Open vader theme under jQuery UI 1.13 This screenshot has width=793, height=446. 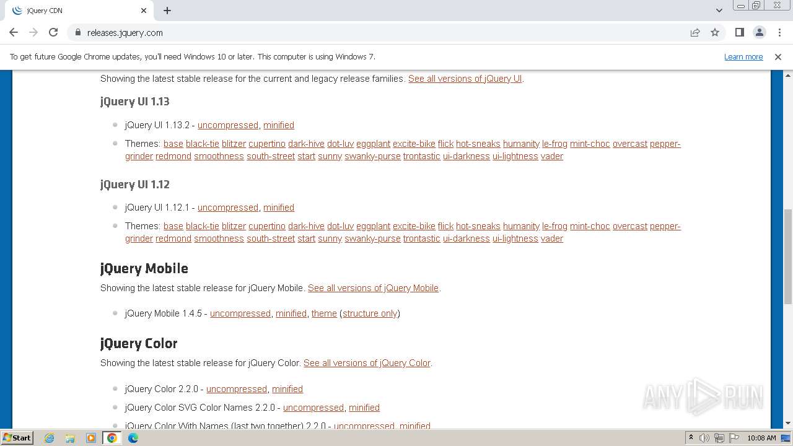pos(552,156)
